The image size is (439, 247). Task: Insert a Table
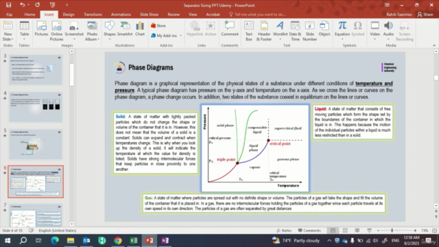tap(24, 31)
